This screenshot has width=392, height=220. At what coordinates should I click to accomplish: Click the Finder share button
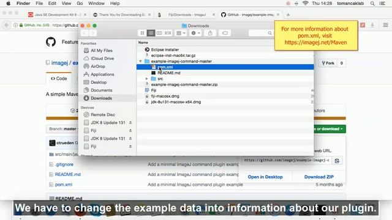pyautogui.click(x=210, y=33)
